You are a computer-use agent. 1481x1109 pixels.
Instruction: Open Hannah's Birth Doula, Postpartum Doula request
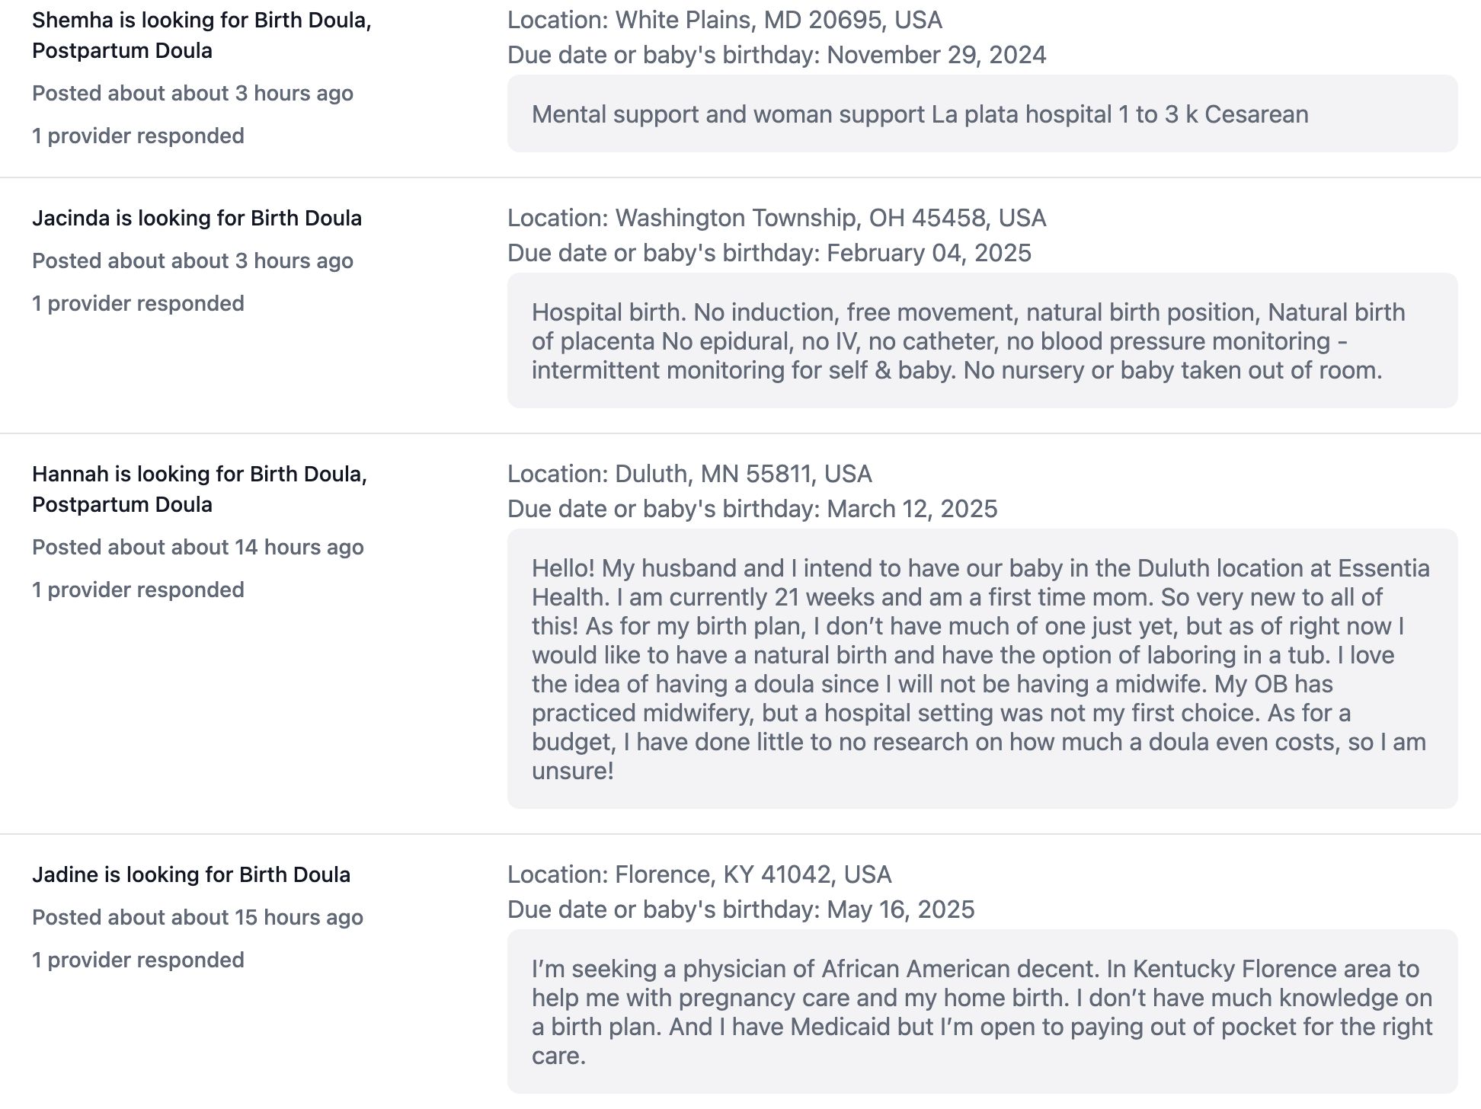tap(200, 489)
